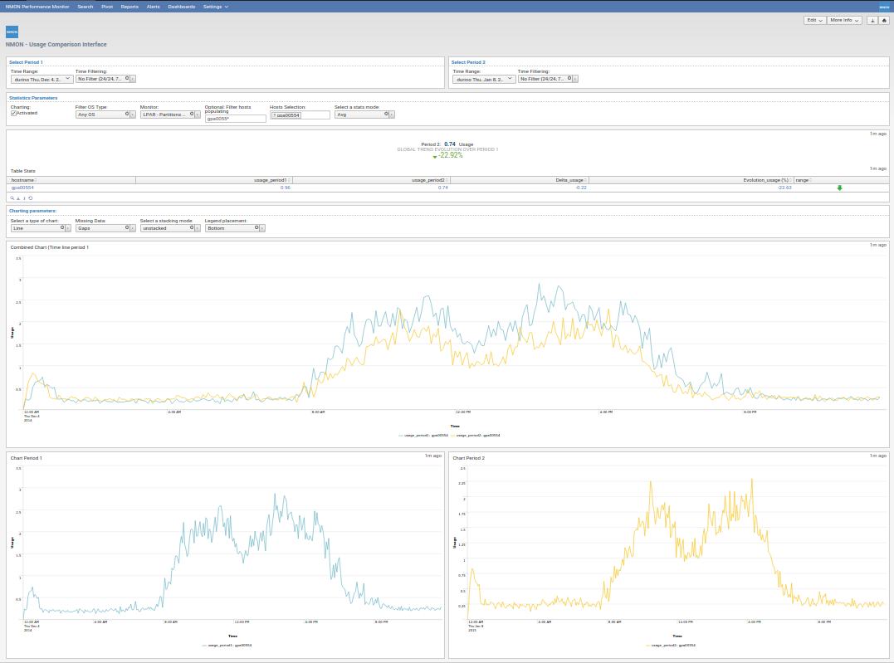The width and height of the screenshot is (894, 663).
Task: Clear the Filter OS Type selection icon
Action: (x=127, y=114)
